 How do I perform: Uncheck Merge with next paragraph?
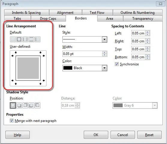(x=12, y=121)
